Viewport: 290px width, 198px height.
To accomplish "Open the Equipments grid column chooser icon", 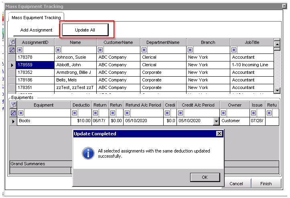I will 13,105.
